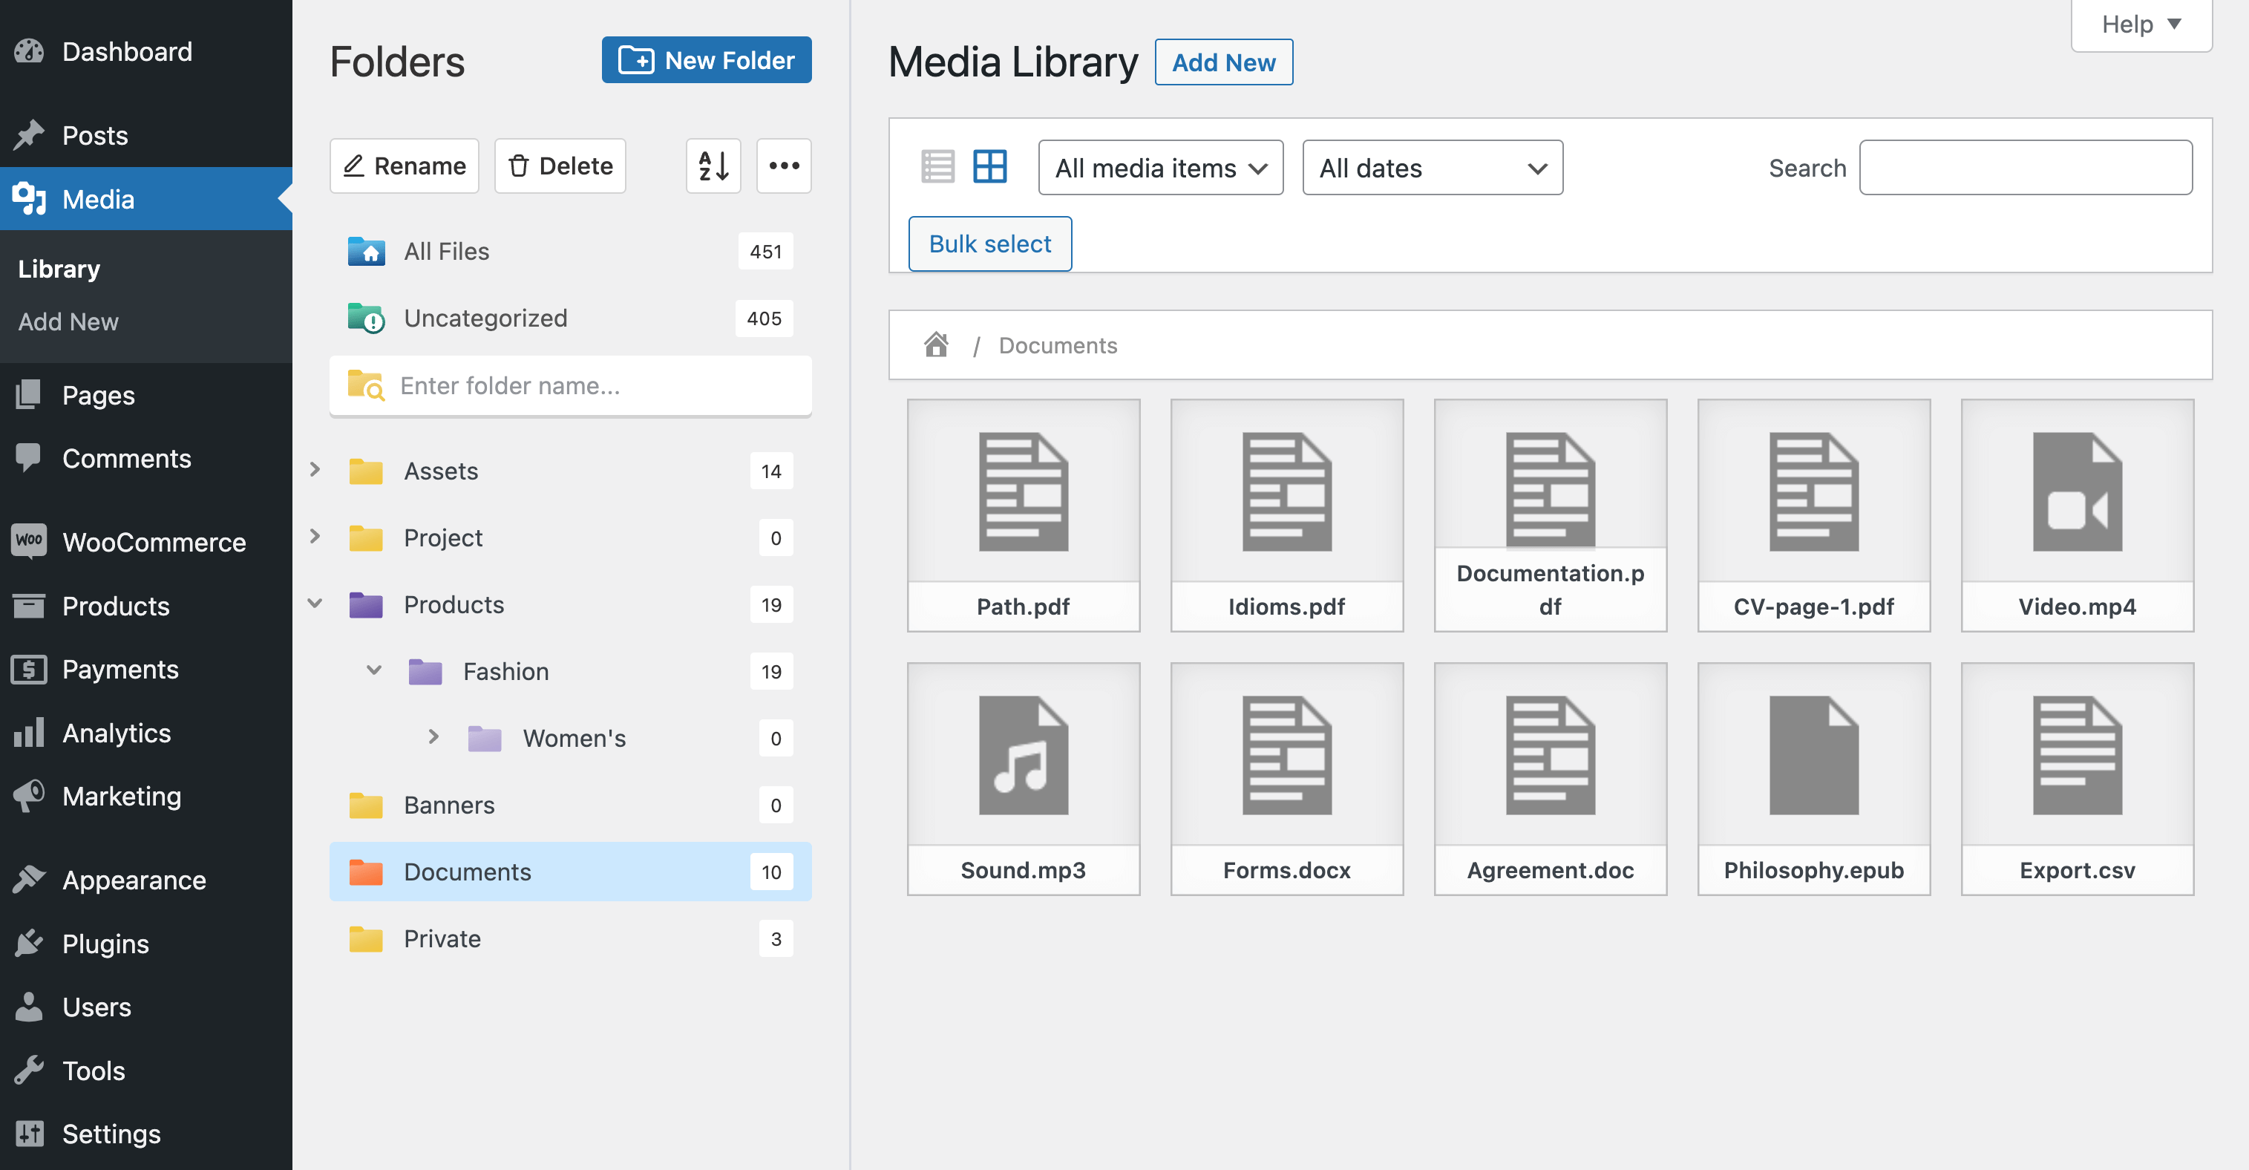Click the Plugins plug icon
Image resolution: width=2249 pixels, height=1170 pixels.
point(29,943)
